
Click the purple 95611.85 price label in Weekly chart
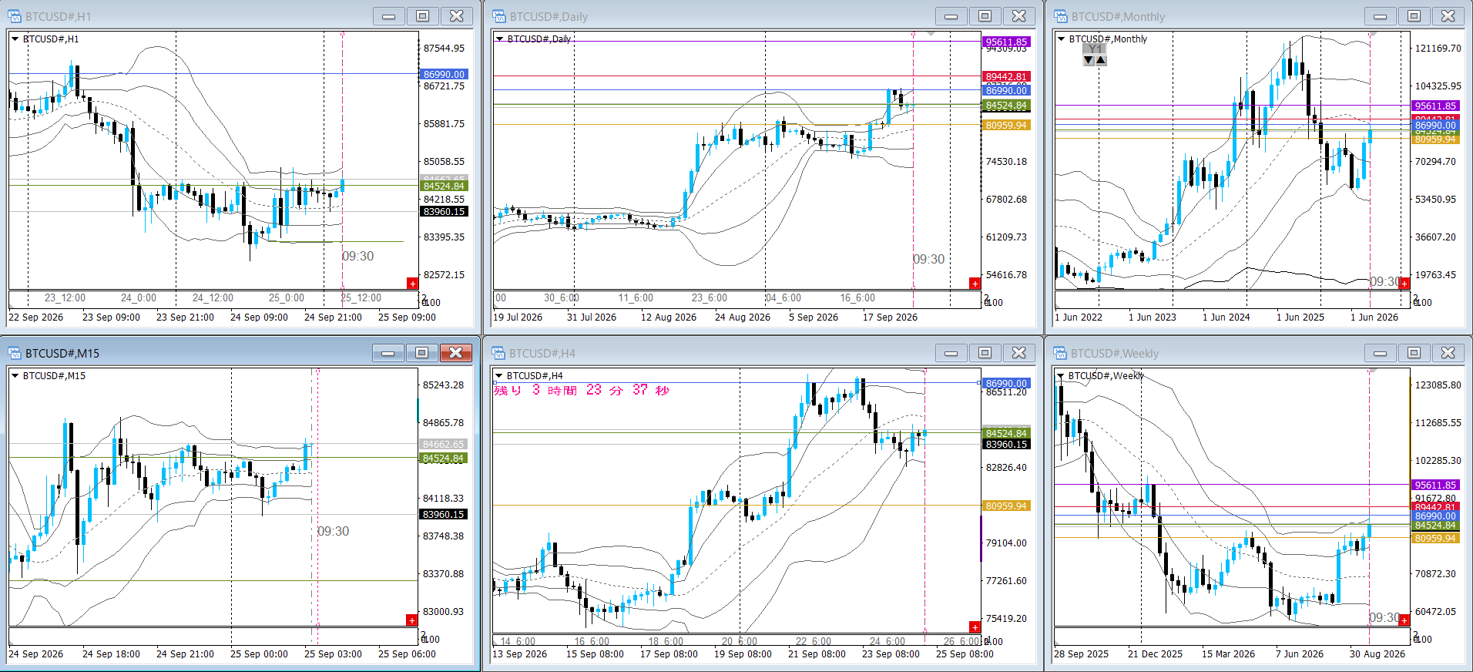(x=1436, y=485)
